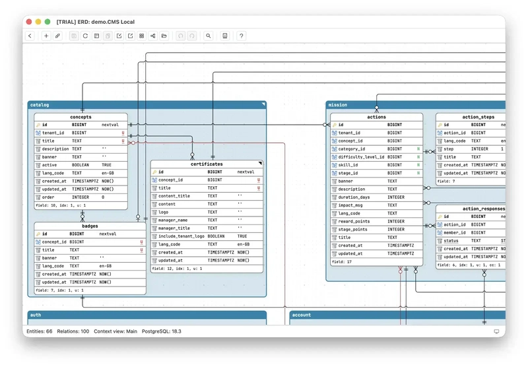The height and width of the screenshot is (367, 528).
Task: Click the fit-to-screen icon beside search
Action: [x=225, y=36]
